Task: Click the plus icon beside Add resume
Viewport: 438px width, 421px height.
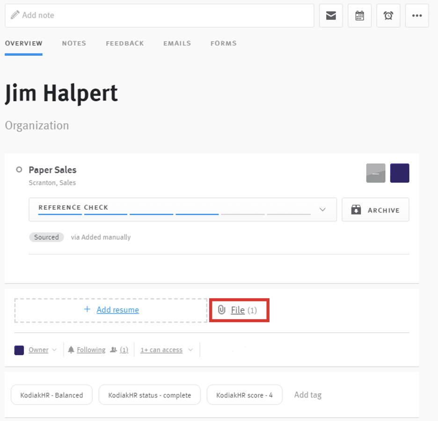Action: (x=87, y=309)
